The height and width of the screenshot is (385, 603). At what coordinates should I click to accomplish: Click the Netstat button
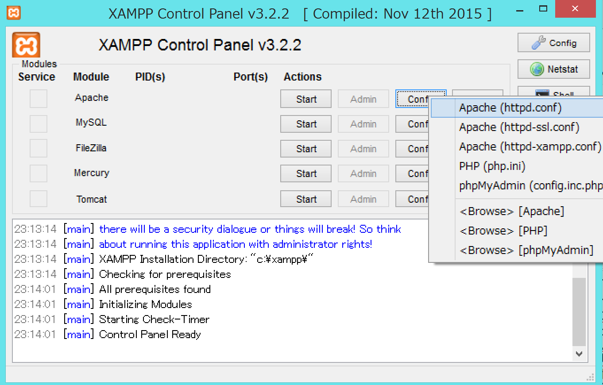click(553, 69)
